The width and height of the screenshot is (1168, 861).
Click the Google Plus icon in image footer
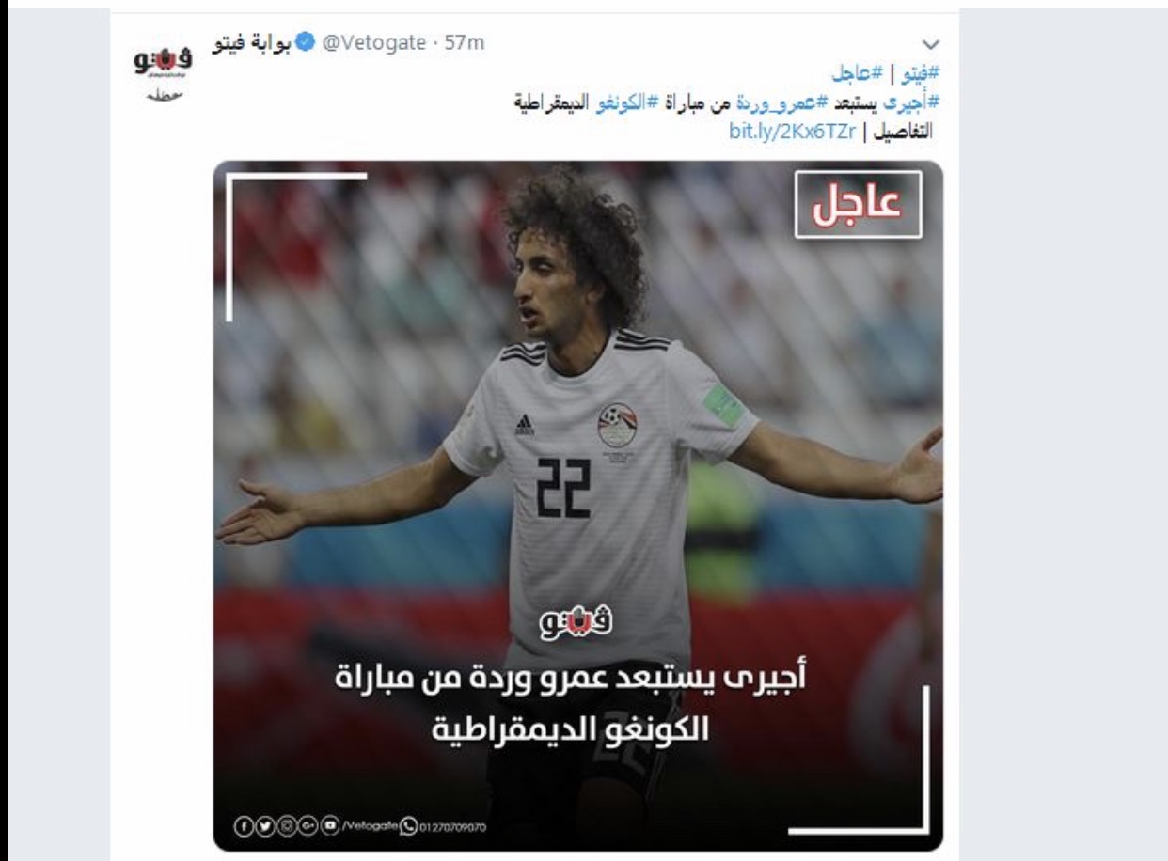pos(308,826)
